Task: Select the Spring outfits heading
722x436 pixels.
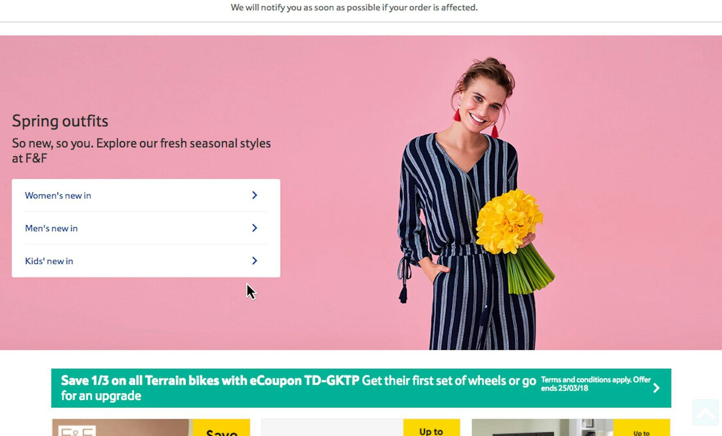Action: (60, 121)
